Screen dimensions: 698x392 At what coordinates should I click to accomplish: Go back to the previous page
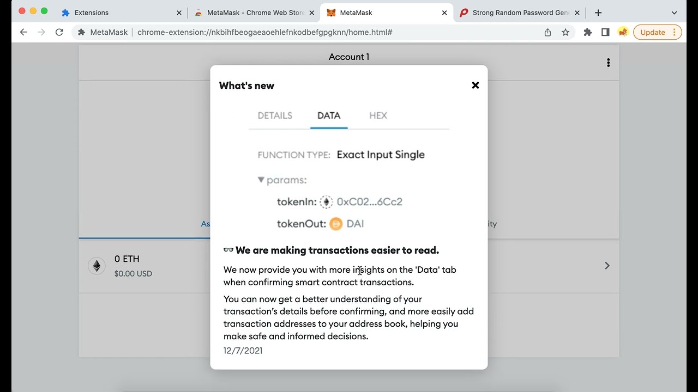coord(23,32)
